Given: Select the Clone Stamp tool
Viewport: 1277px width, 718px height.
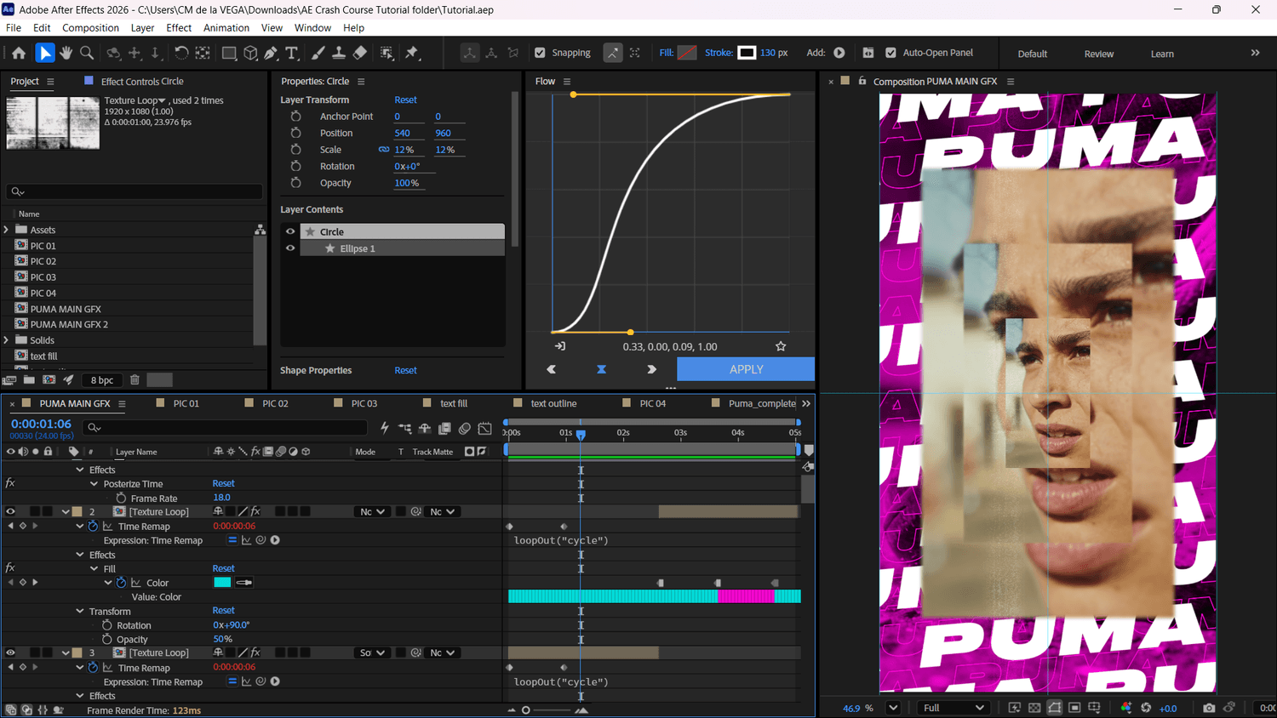Looking at the screenshot, I should (338, 53).
